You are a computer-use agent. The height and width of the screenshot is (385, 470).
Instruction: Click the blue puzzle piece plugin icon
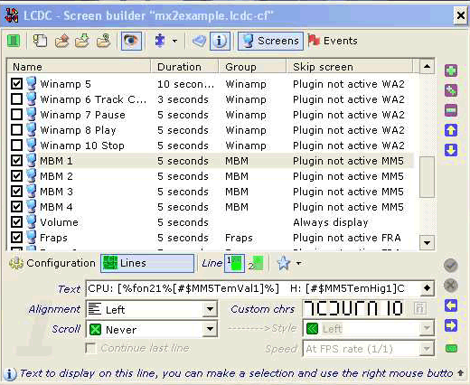[160, 41]
